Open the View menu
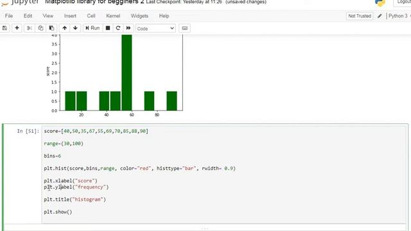This screenshot has width=411, height=231. coord(48,16)
